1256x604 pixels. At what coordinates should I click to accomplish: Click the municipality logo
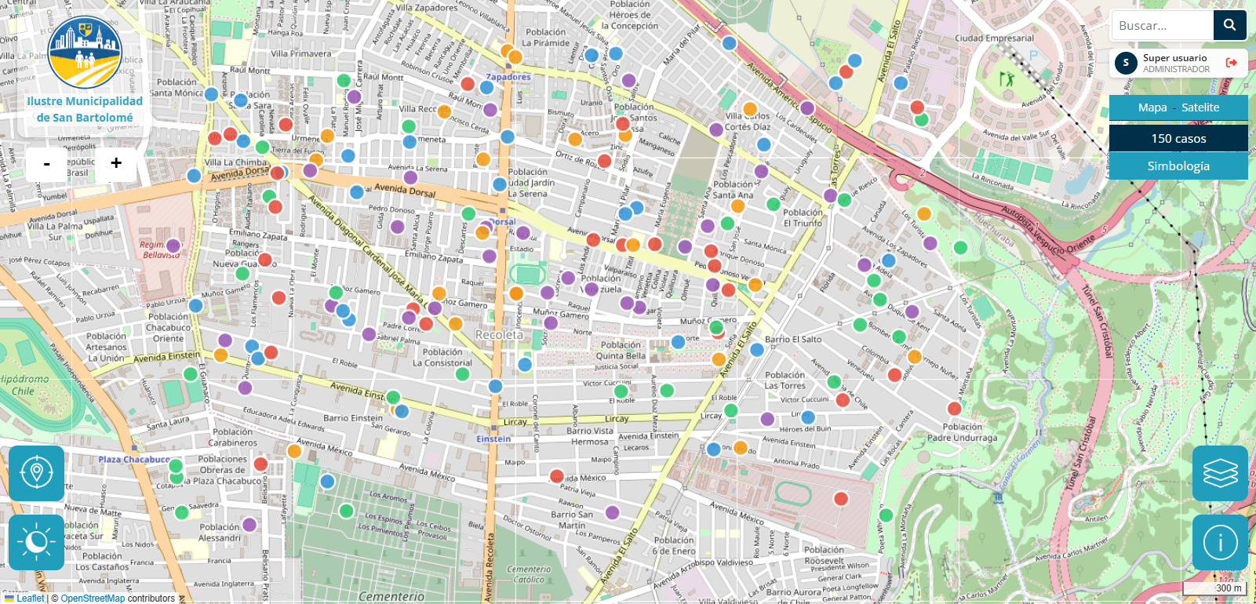(x=85, y=52)
